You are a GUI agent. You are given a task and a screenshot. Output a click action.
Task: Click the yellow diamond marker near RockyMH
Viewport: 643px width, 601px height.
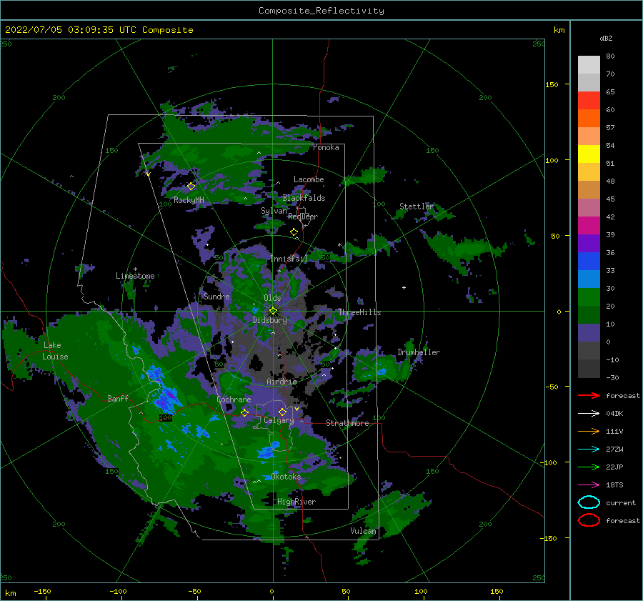click(191, 187)
